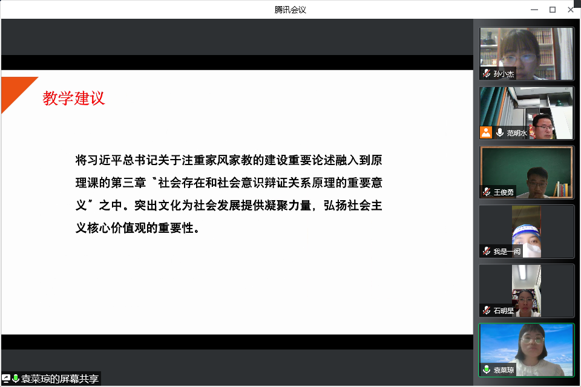Pick 石明星's video thumbnail

coord(527,290)
